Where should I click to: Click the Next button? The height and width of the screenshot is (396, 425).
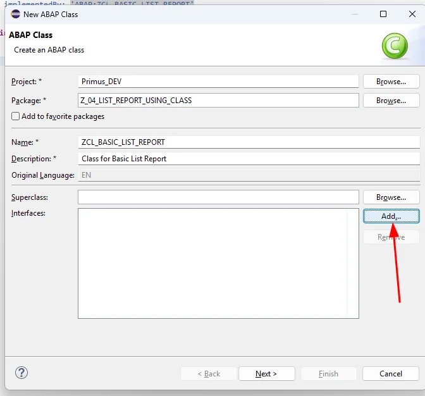pyautogui.click(x=267, y=374)
